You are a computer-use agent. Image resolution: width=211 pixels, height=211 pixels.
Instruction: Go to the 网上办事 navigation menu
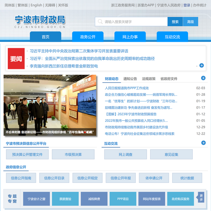pyautogui.click(x=130, y=37)
